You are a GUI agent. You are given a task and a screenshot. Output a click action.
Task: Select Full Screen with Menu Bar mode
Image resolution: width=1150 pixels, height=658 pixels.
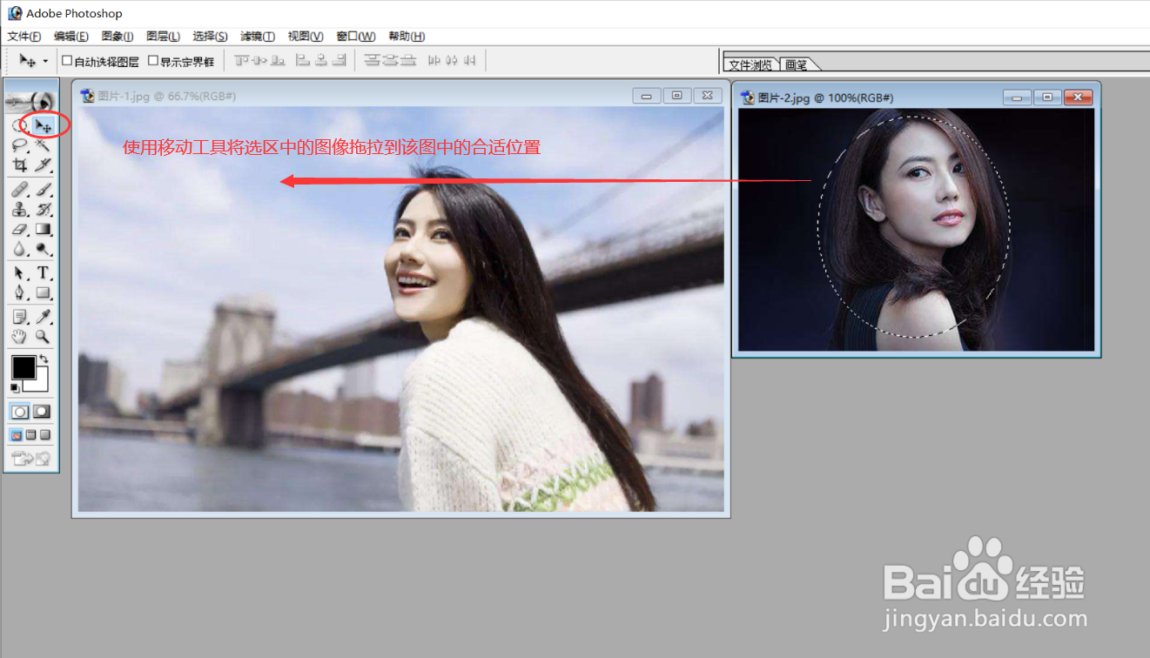30,434
